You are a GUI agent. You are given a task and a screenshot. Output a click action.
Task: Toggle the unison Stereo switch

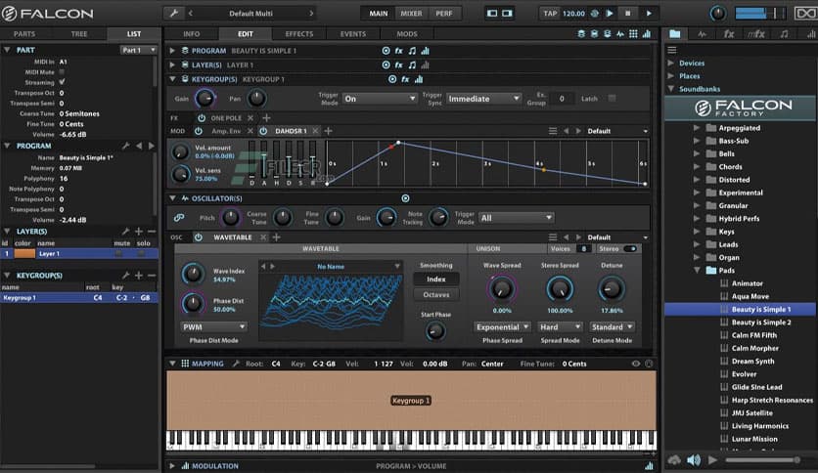tap(630, 248)
